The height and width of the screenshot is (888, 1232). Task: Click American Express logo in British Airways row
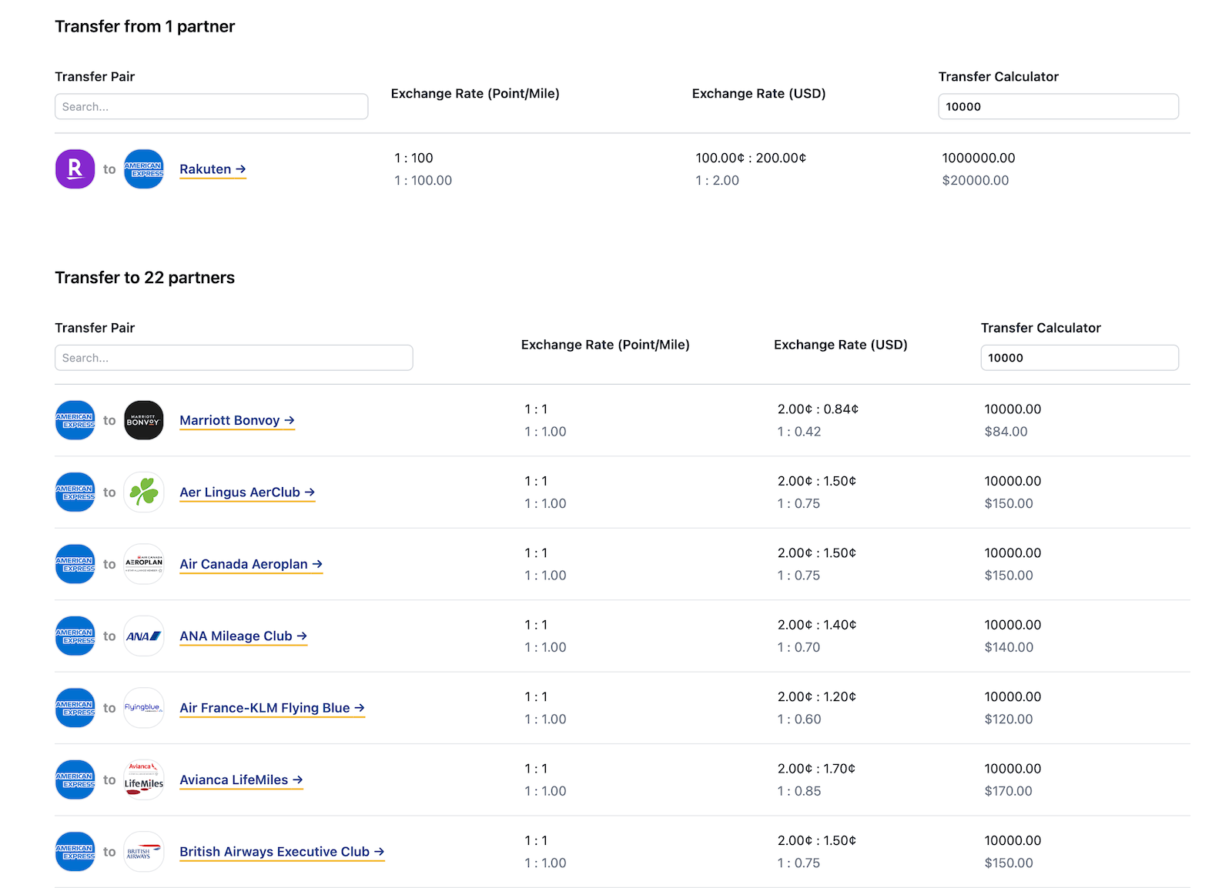click(75, 852)
